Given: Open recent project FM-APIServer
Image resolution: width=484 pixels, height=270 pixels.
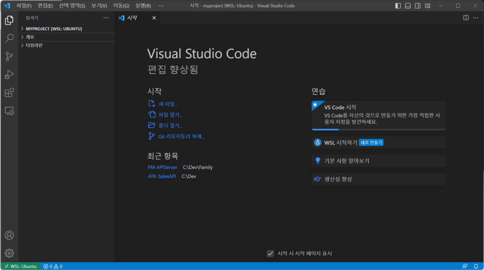Looking at the screenshot, I should [163, 168].
